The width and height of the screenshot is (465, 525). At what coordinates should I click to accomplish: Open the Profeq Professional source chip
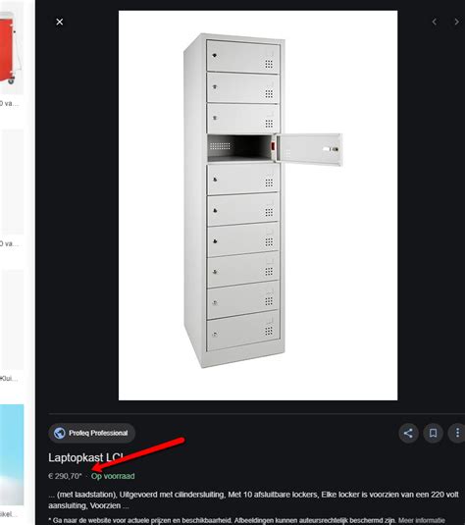click(x=92, y=433)
